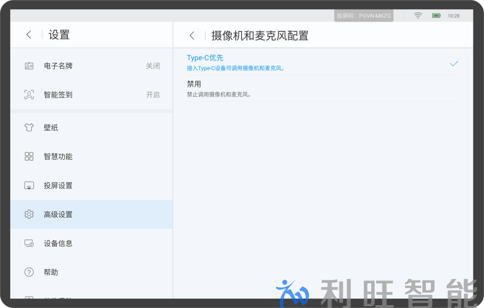Click the 开启 status of 智能签到
Viewport: 484px width, 308px height.
(153, 94)
